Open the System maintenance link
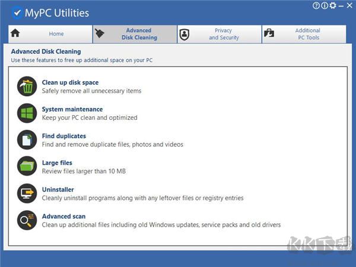This screenshot has height=267, width=356. coord(72,109)
